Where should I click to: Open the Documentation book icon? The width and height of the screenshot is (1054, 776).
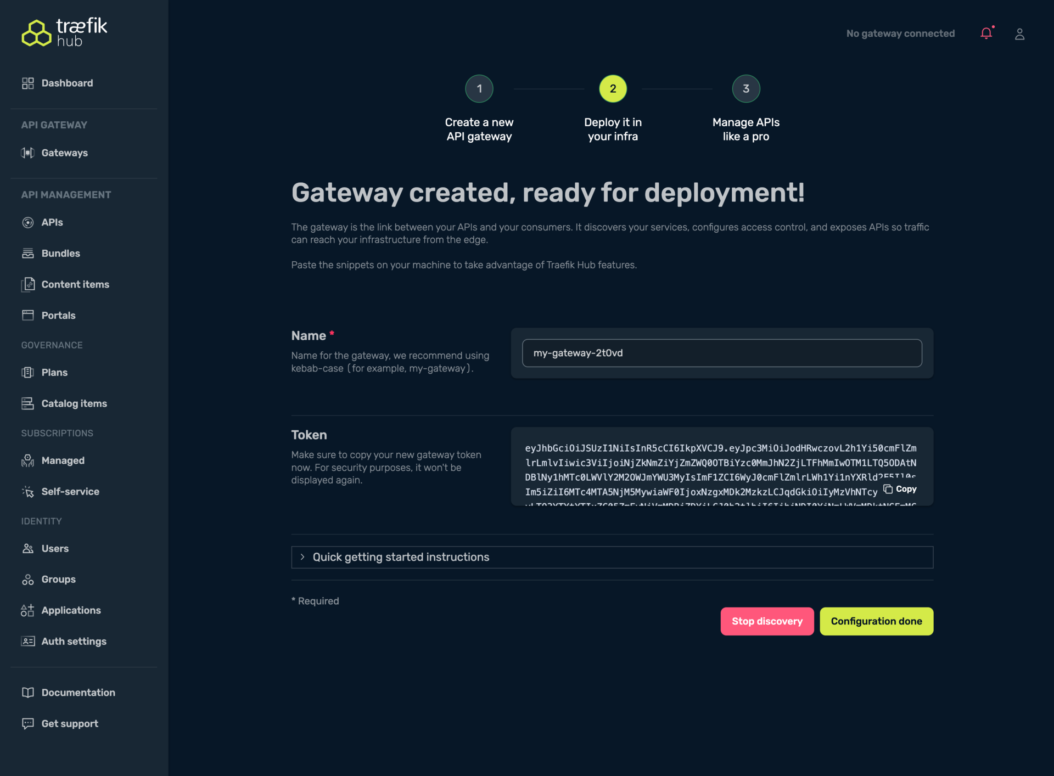pos(28,693)
